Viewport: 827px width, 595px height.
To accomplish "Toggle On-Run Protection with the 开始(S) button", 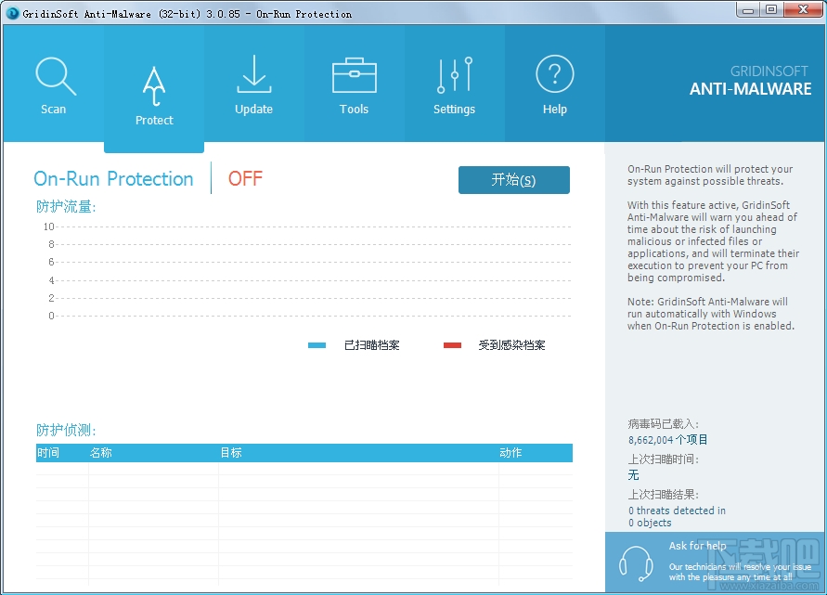I will 513,180.
